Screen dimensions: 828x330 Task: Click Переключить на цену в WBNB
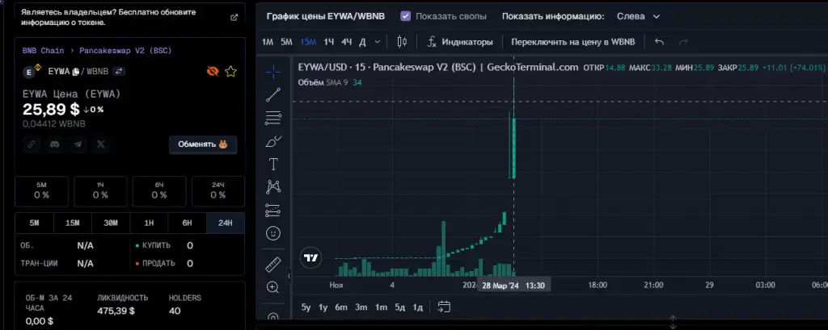click(x=573, y=42)
